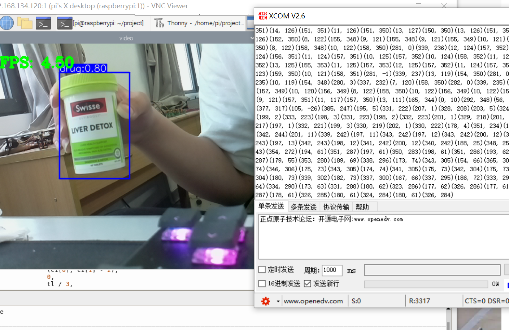509x330 pixels.
Task: Open XCOM settings gear icon
Action: (x=266, y=301)
